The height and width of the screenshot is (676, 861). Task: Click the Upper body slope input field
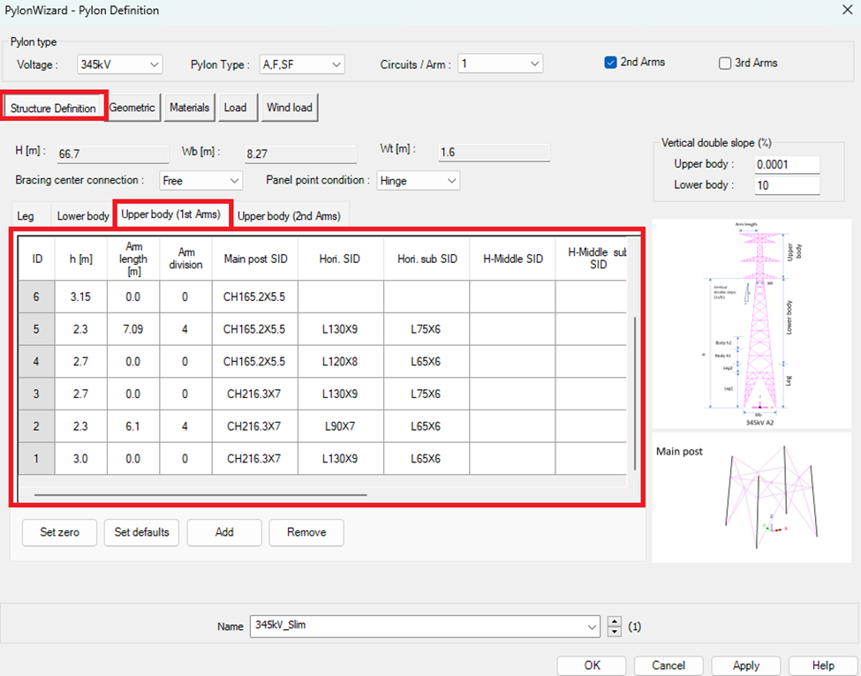tap(786, 165)
